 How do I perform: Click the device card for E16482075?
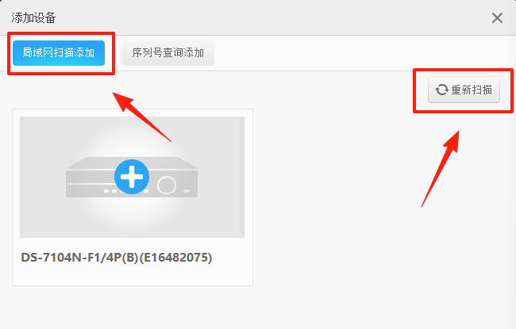click(x=133, y=197)
